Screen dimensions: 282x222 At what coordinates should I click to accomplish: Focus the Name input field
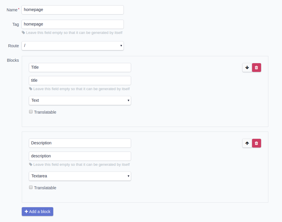pyautogui.click(x=73, y=10)
